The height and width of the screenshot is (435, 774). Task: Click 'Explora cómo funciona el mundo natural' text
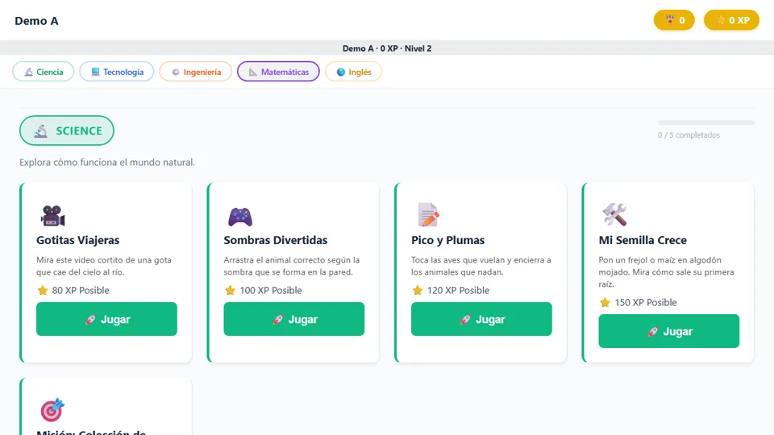pos(107,162)
